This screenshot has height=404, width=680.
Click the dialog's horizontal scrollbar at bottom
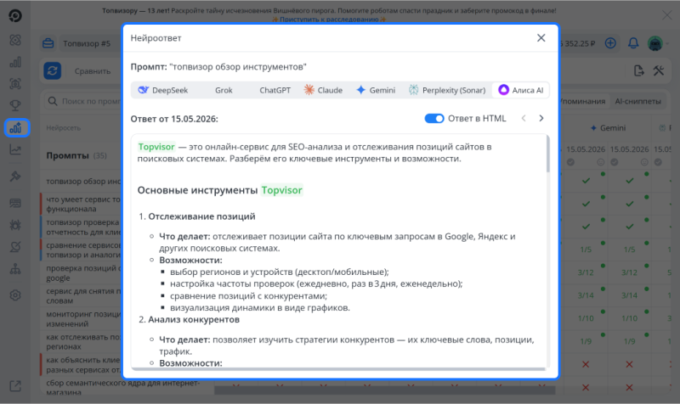338,369
